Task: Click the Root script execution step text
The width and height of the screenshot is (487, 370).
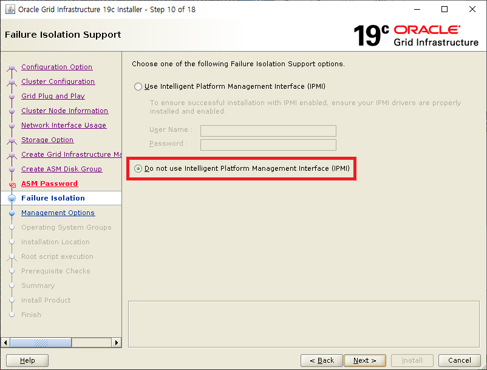Action: (57, 256)
